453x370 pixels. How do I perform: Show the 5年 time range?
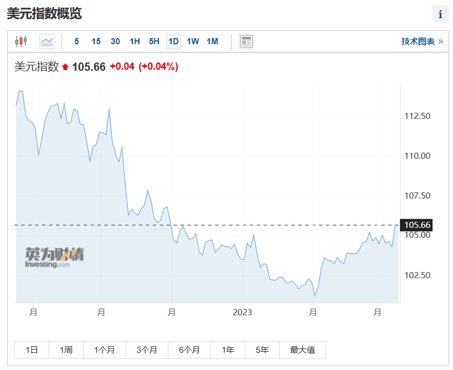[x=262, y=350]
